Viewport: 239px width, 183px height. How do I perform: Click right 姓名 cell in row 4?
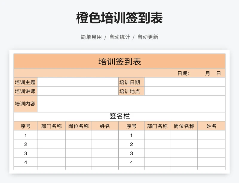(212, 162)
